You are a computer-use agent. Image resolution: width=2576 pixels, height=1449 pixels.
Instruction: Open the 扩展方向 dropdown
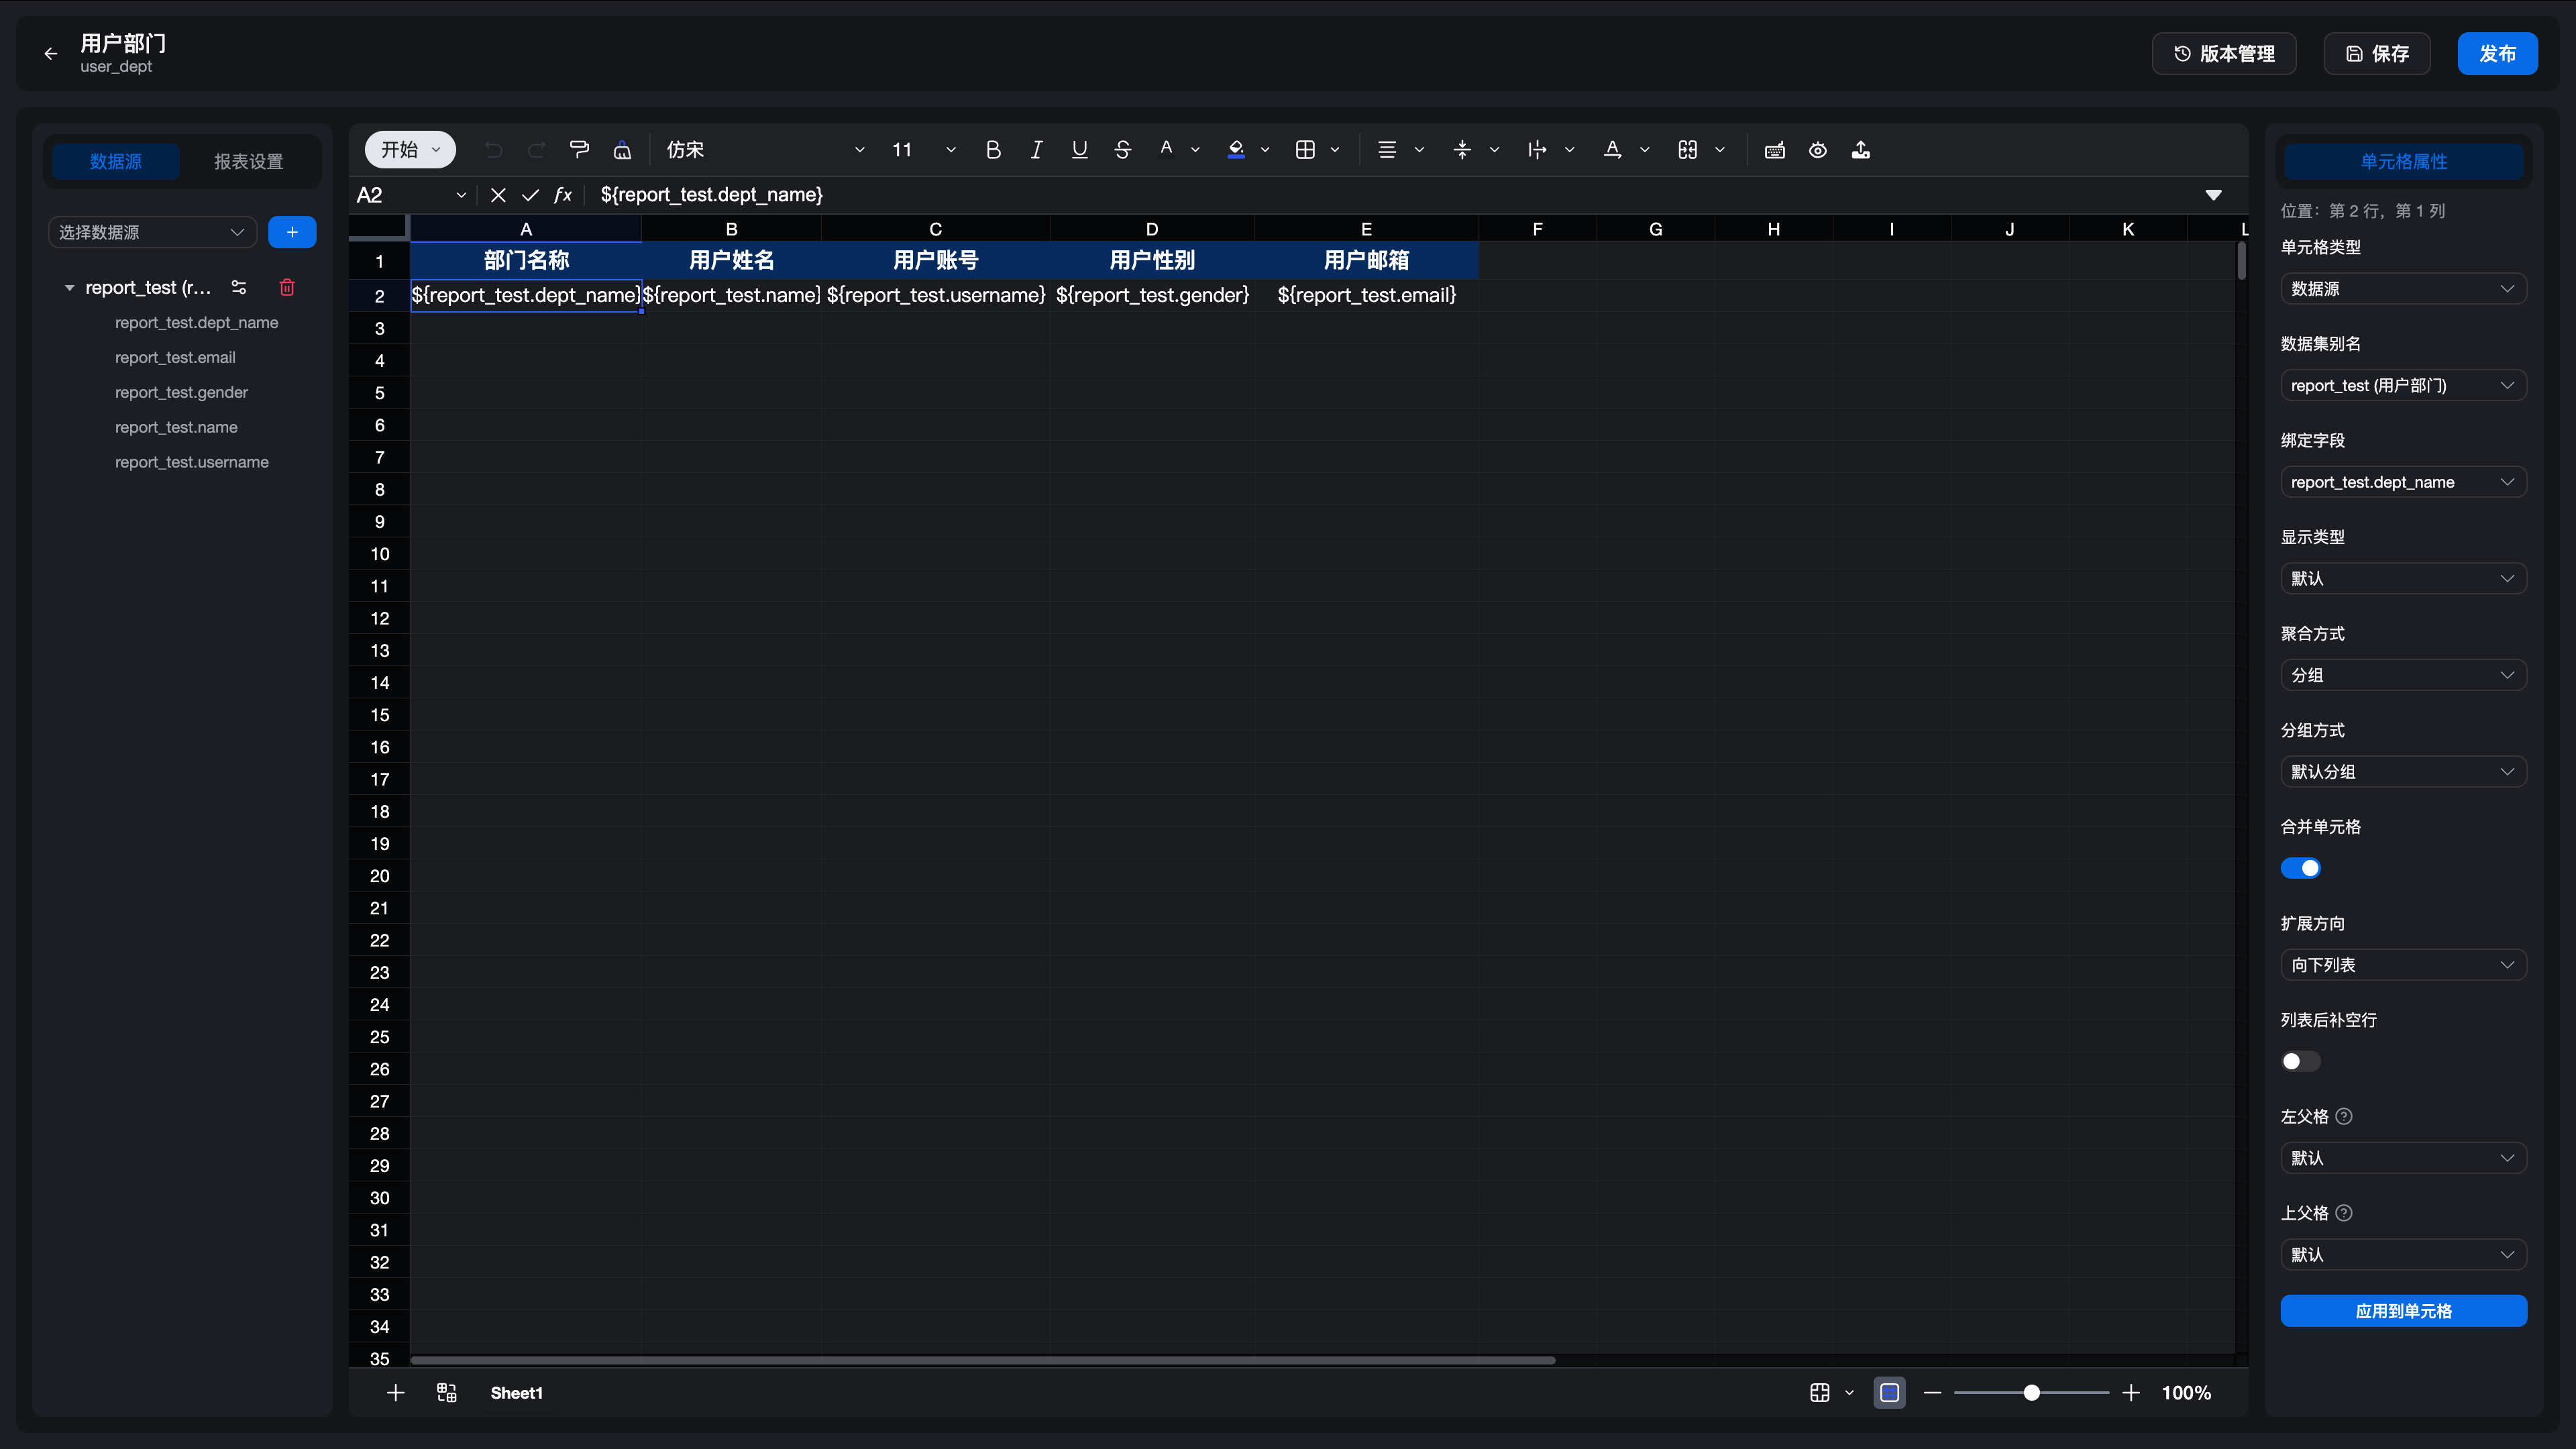tap(2403, 965)
